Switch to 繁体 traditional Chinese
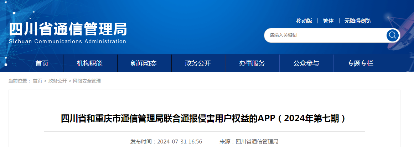The image size is (414, 147). tap(328, 21)
